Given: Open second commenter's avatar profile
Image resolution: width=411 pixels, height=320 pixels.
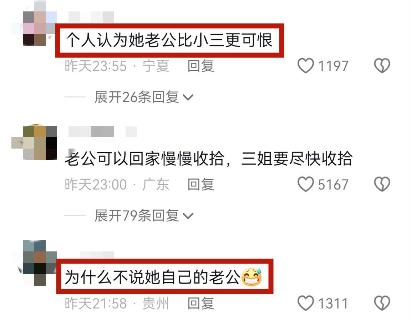Looking at the screenshot, I should click(34, 143).
